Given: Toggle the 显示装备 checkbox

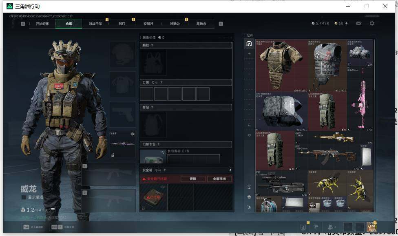Looking at the screenshot, I should point(24,197).
